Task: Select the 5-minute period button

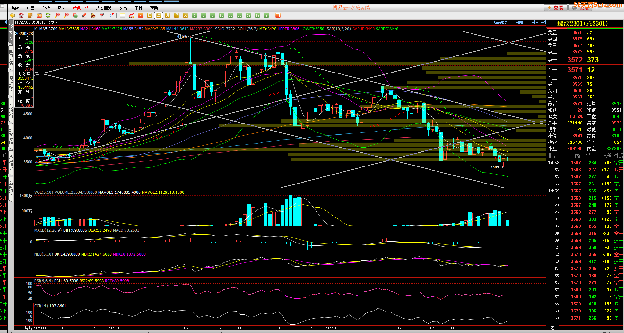Action: 212,15
